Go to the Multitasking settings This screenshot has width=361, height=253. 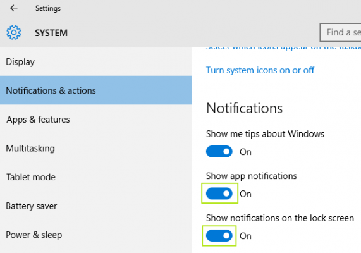pos(95,148)
